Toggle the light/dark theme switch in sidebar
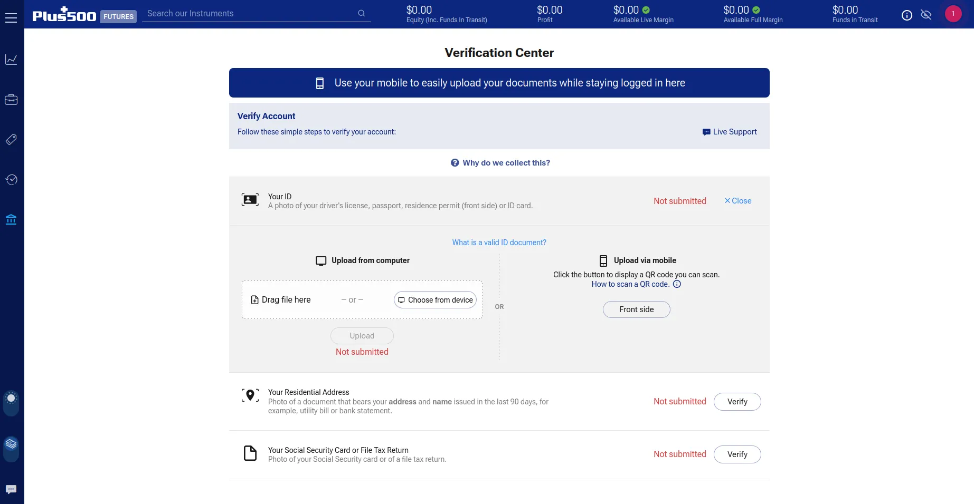 click(x=11, y=403)
